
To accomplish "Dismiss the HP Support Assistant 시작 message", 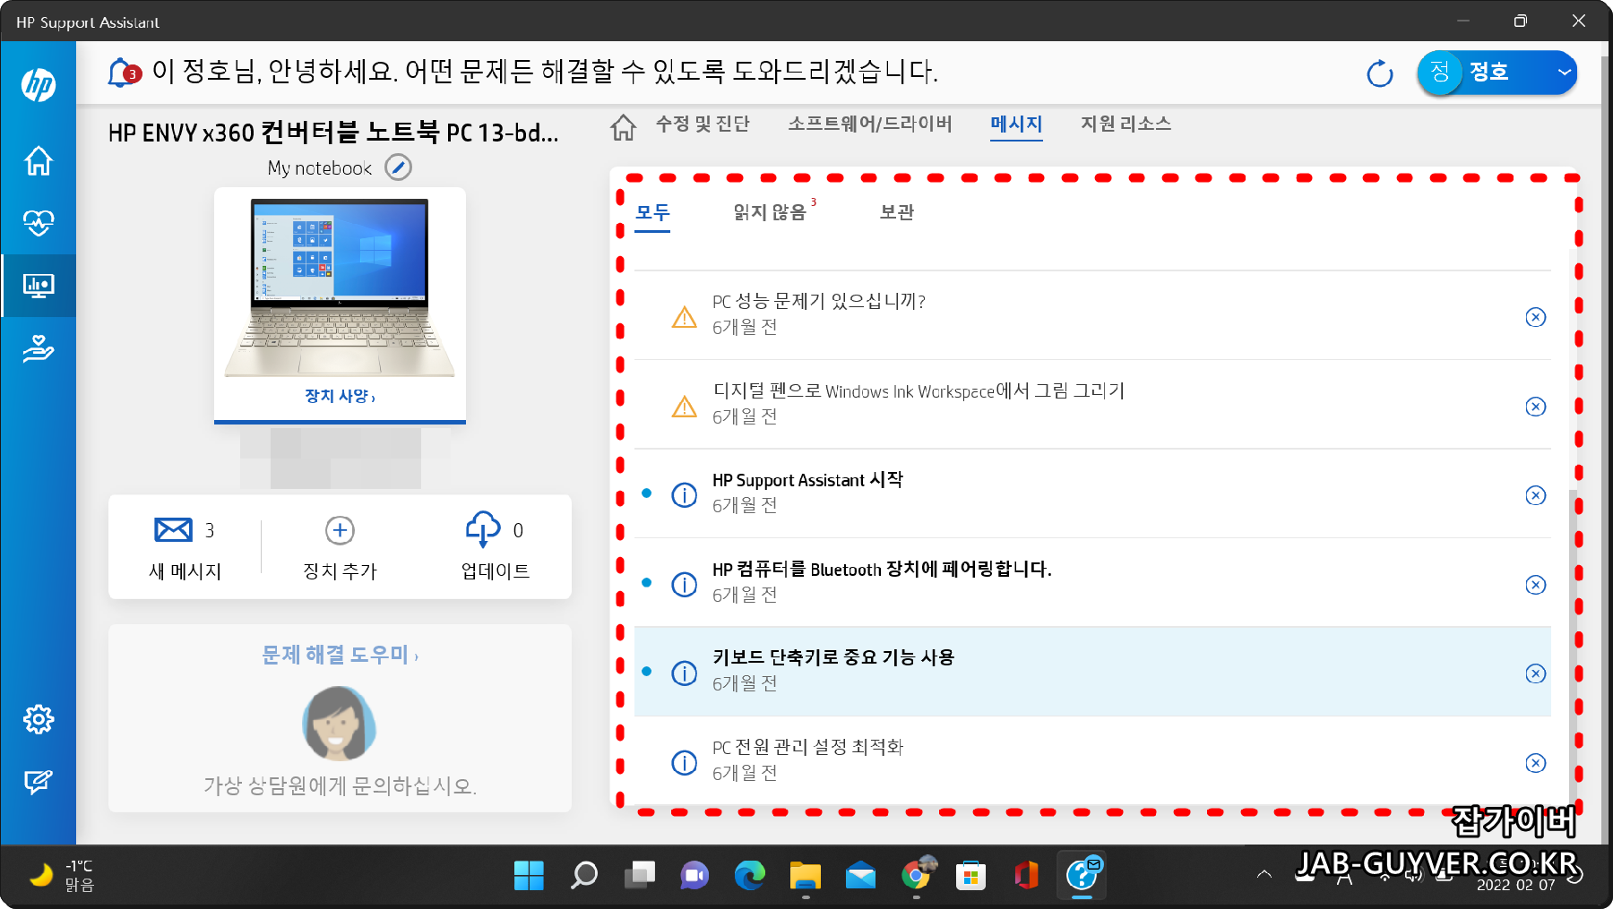I will coord(1536,495).
